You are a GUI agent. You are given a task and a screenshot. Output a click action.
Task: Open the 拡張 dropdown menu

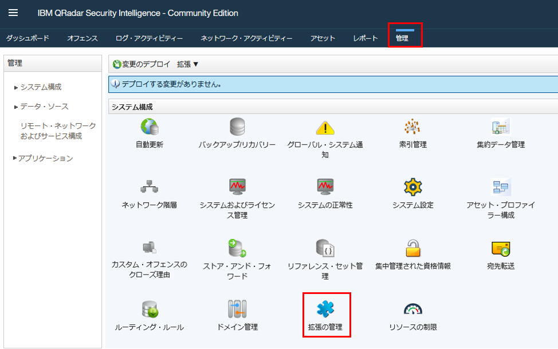click(x=187, y=64)
